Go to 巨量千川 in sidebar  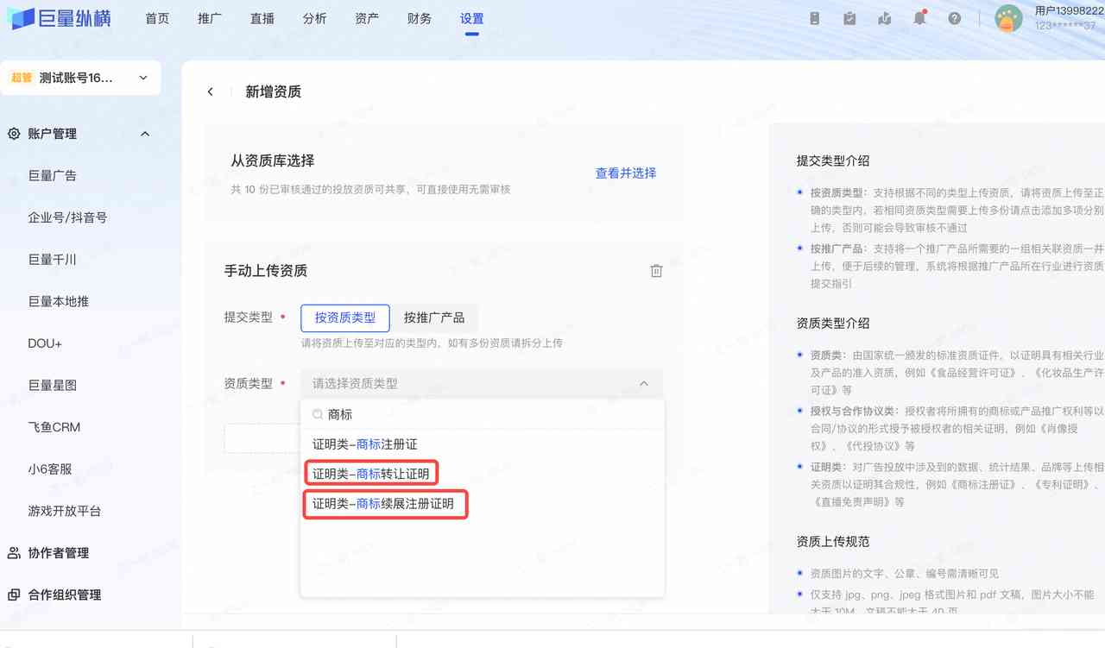pos(53,260)
